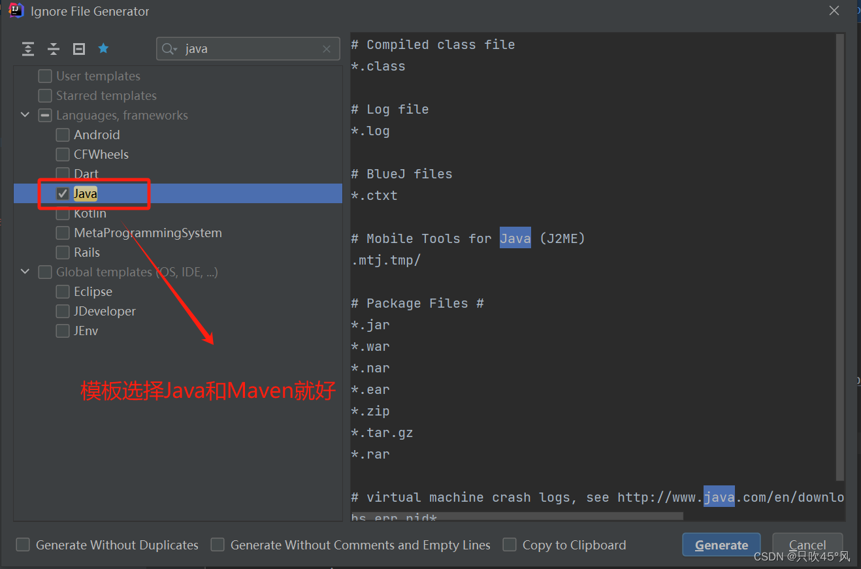
Task: Click into the template search field
Action: click(248, 49)
